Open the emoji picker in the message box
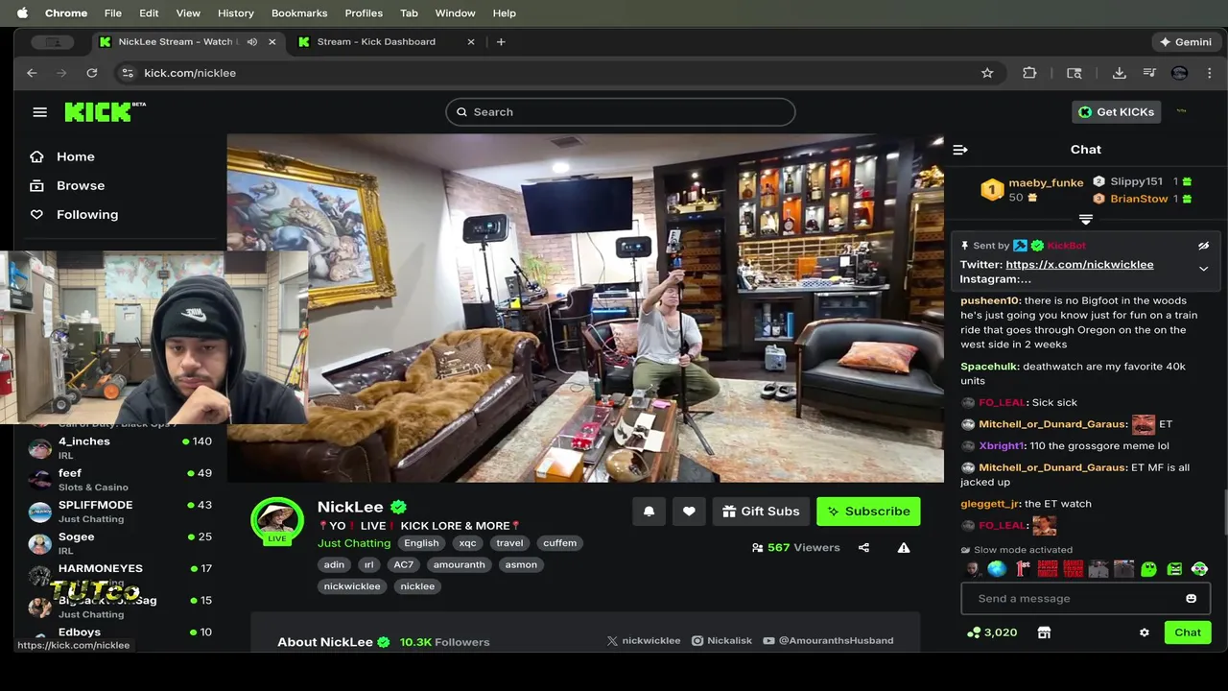The height and width of the screenshot is (691, 1228). 1191,599
